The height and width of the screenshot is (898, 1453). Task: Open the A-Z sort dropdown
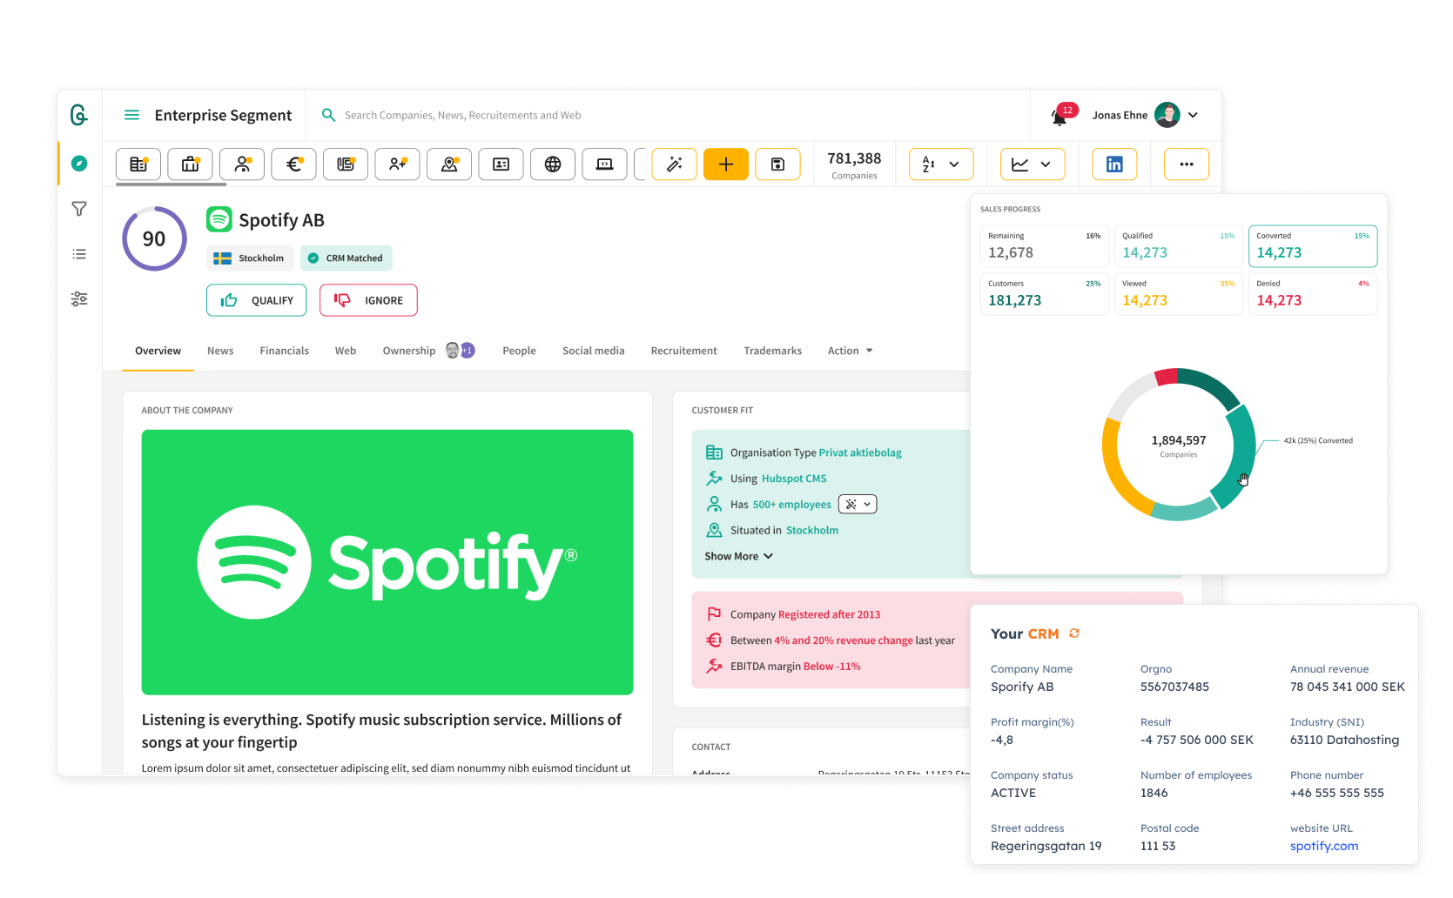[941, 164]
